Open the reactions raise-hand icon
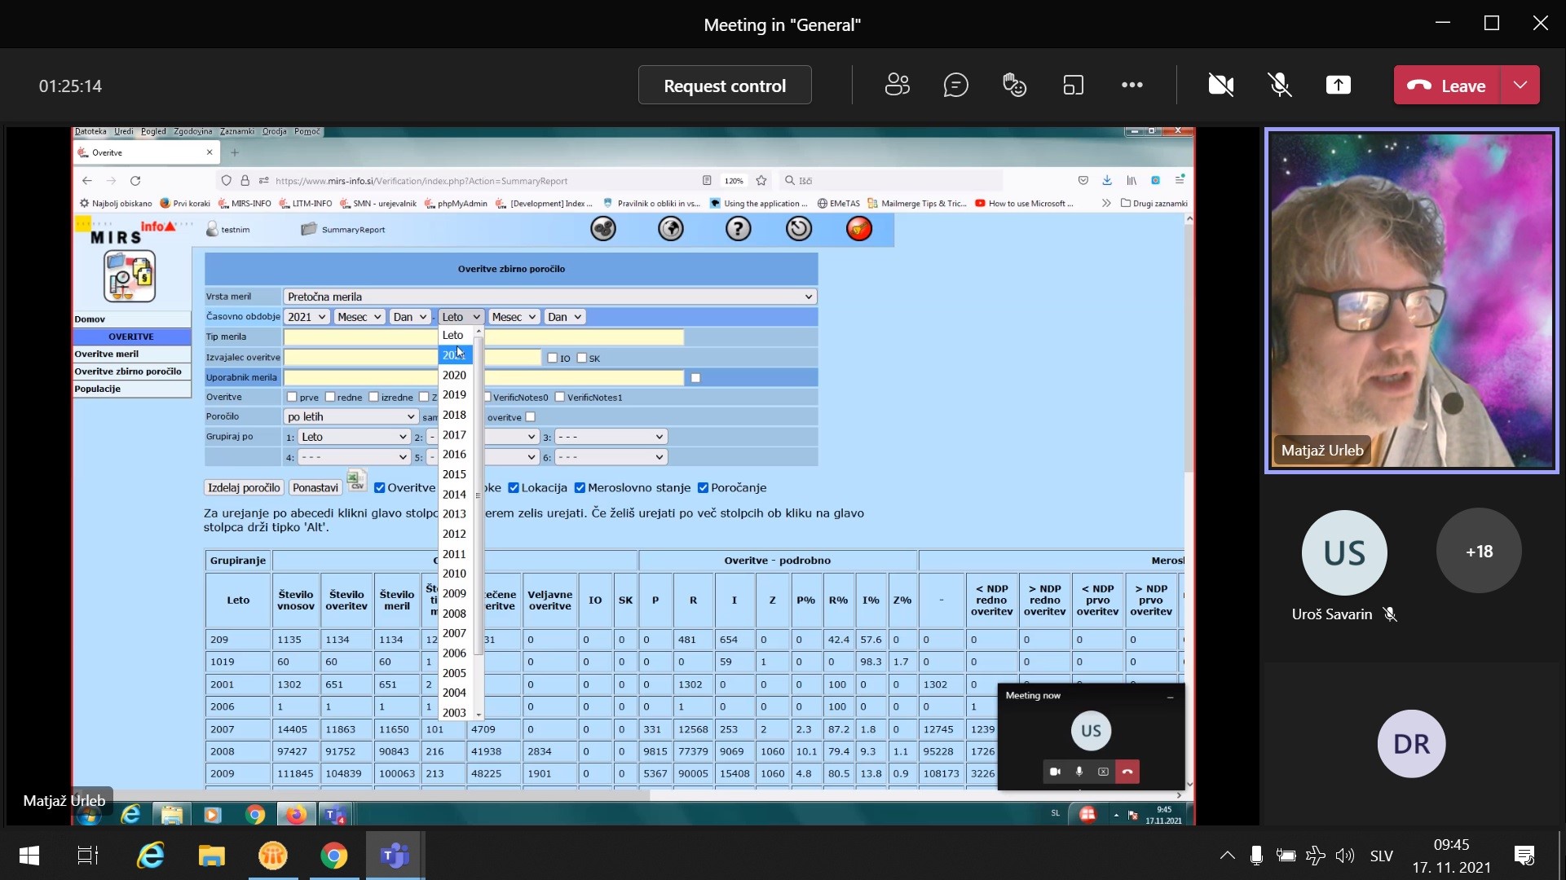 coord(1014,85)
